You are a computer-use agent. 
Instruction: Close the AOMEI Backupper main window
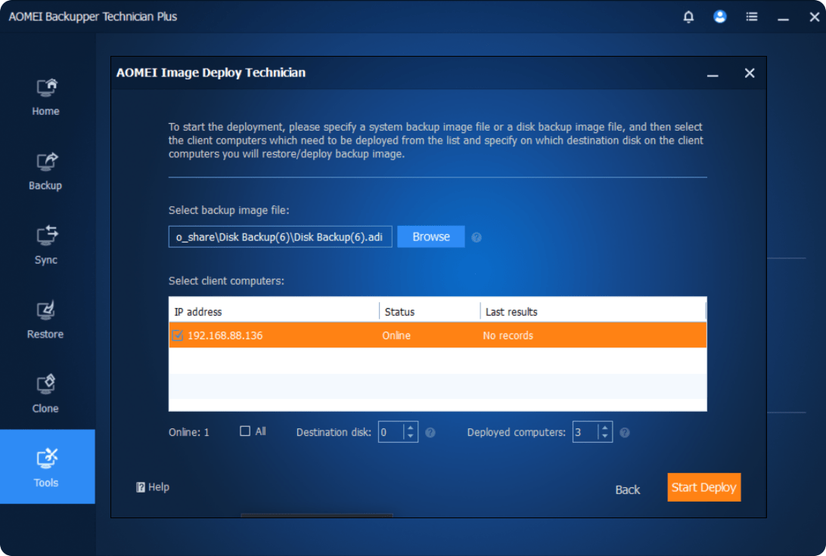(815, 17)
